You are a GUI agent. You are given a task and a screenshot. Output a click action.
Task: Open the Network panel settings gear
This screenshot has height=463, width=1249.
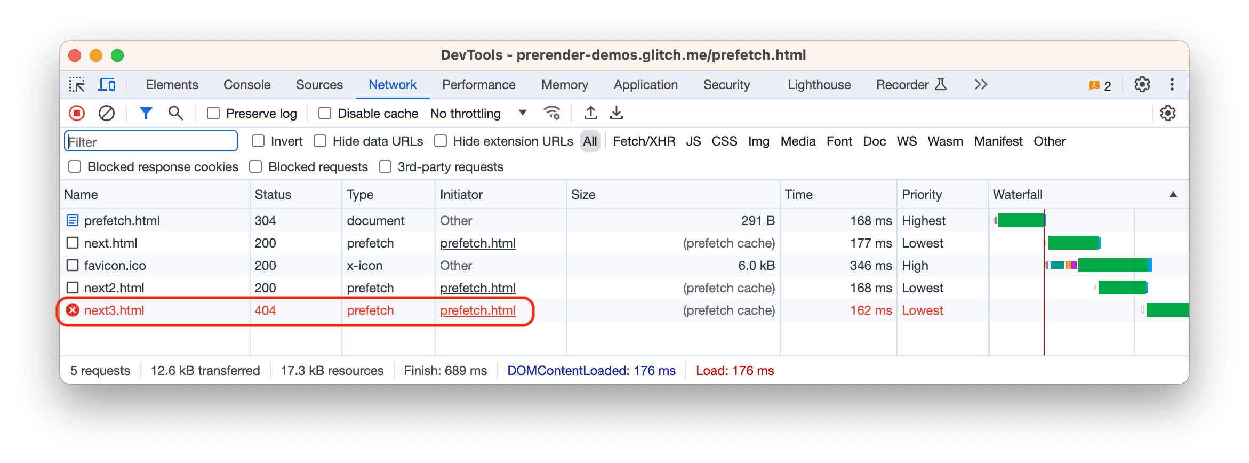point(1167,113)
